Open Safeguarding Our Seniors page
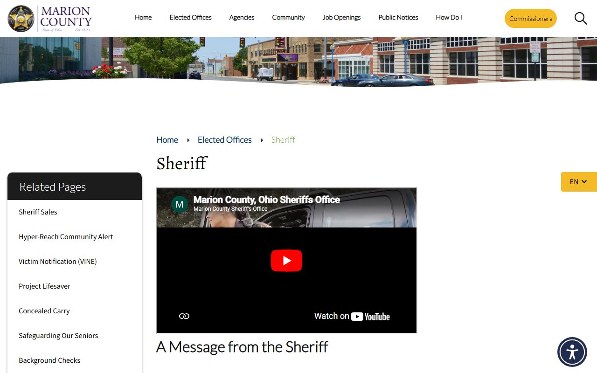 [x=58, y=336]
